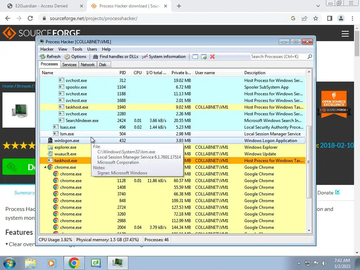Reload the SourceForge page in Chrome
Viewport: 360px width, 270px height.
point(30,18)
